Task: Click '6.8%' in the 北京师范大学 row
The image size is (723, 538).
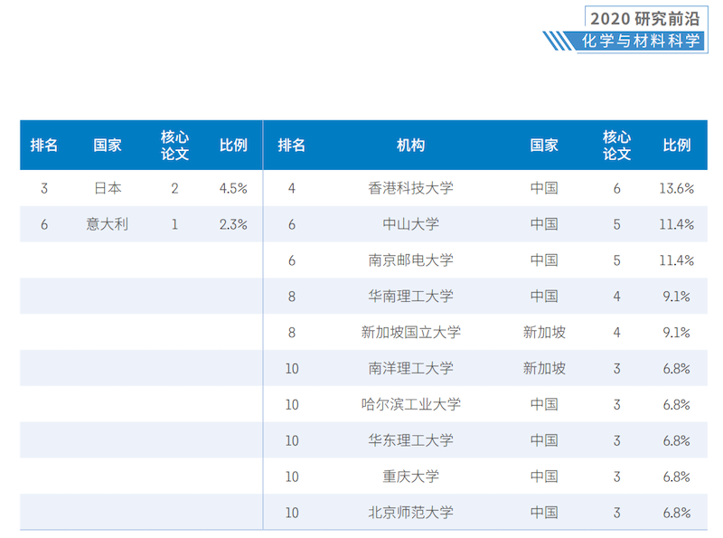Action: (x=676, y=512)
